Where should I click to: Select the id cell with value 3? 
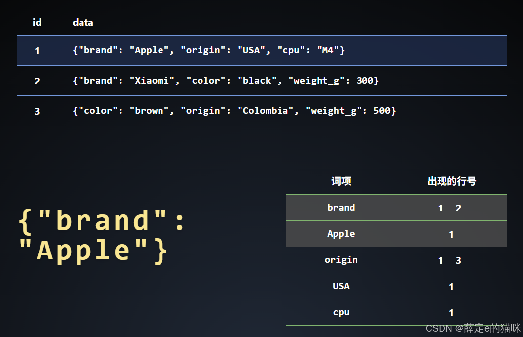pos(37,111)
